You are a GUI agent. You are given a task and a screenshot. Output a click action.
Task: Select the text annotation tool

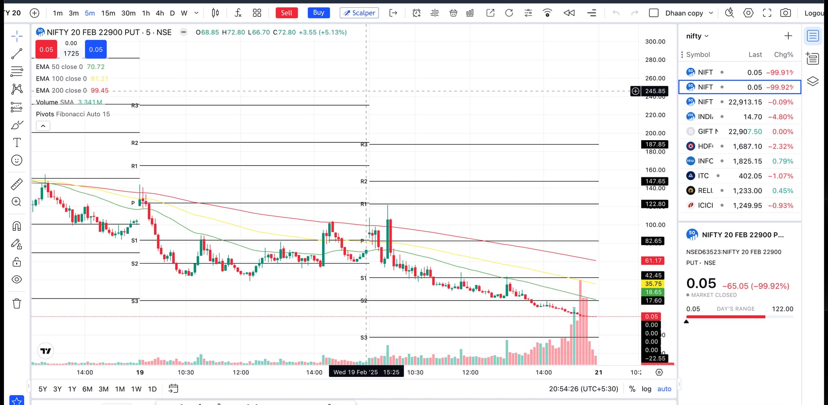(x=17, y=143)
